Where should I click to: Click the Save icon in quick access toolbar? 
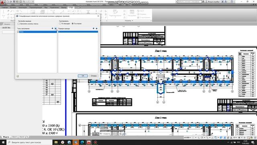pos(14,2)
